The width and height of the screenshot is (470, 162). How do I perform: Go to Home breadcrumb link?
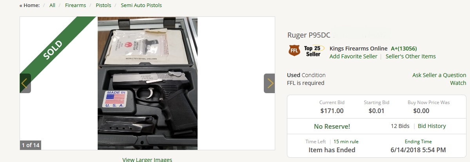30,5
